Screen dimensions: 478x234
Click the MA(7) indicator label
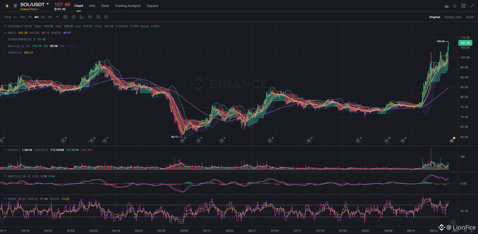12,33
